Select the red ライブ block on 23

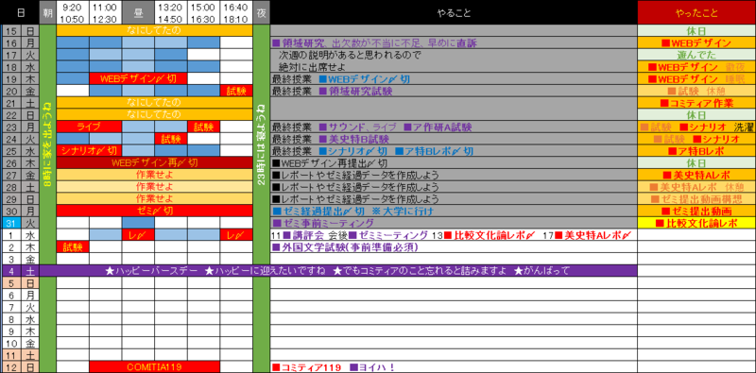[89, 127]
